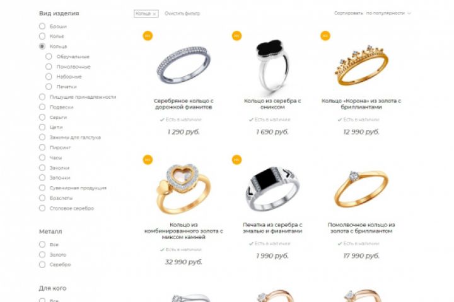The height and width of the screenshot is (302, 454).
Task: Click Очистить фильтр link
Action: point(182,14)
